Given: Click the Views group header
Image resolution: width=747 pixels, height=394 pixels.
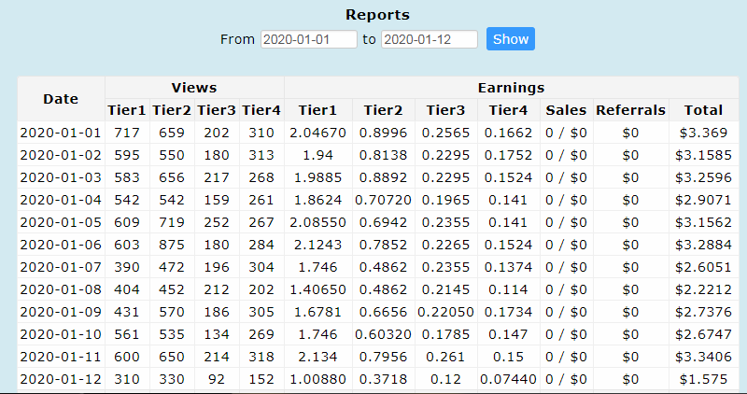Looking at the screenshot, I should (194, 88).
